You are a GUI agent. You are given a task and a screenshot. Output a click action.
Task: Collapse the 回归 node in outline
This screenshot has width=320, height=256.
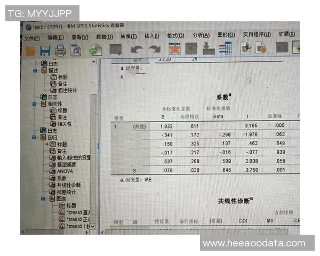coord(34,138)
